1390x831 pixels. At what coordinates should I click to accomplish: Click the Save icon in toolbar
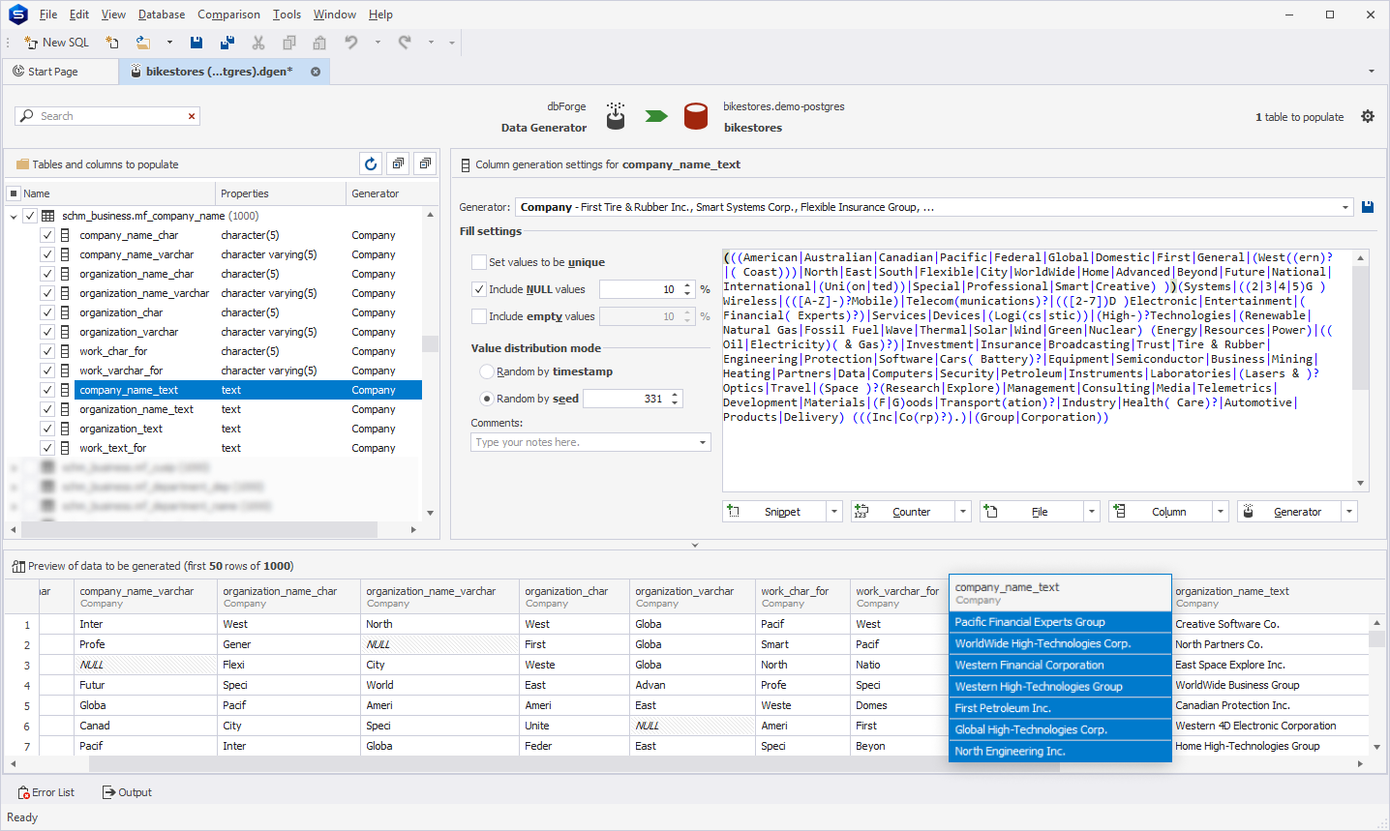(196, 43)
